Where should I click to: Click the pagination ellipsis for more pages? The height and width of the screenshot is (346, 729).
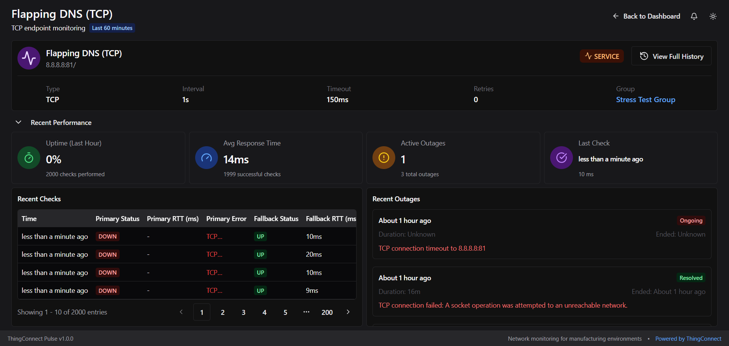[x=306, y=312]
